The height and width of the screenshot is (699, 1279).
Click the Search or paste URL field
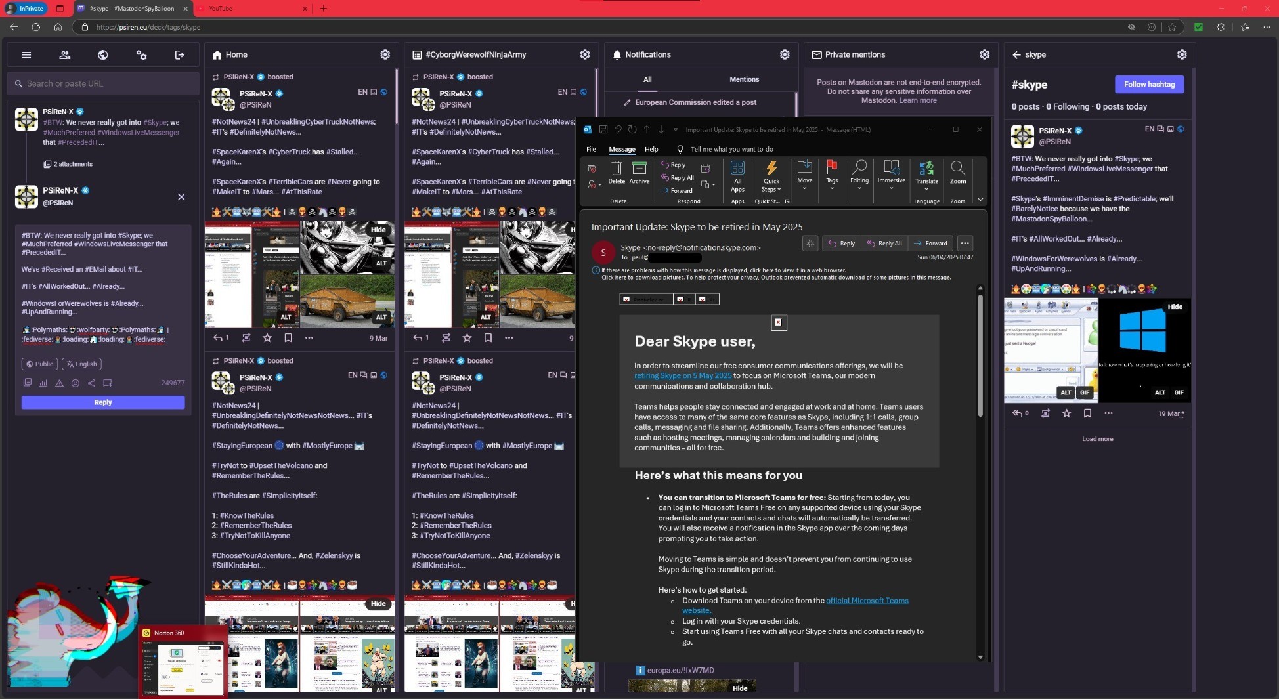pyautogui.click(x=104, y=84)
